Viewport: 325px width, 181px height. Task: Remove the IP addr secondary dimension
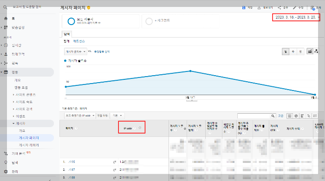[140, 128]
